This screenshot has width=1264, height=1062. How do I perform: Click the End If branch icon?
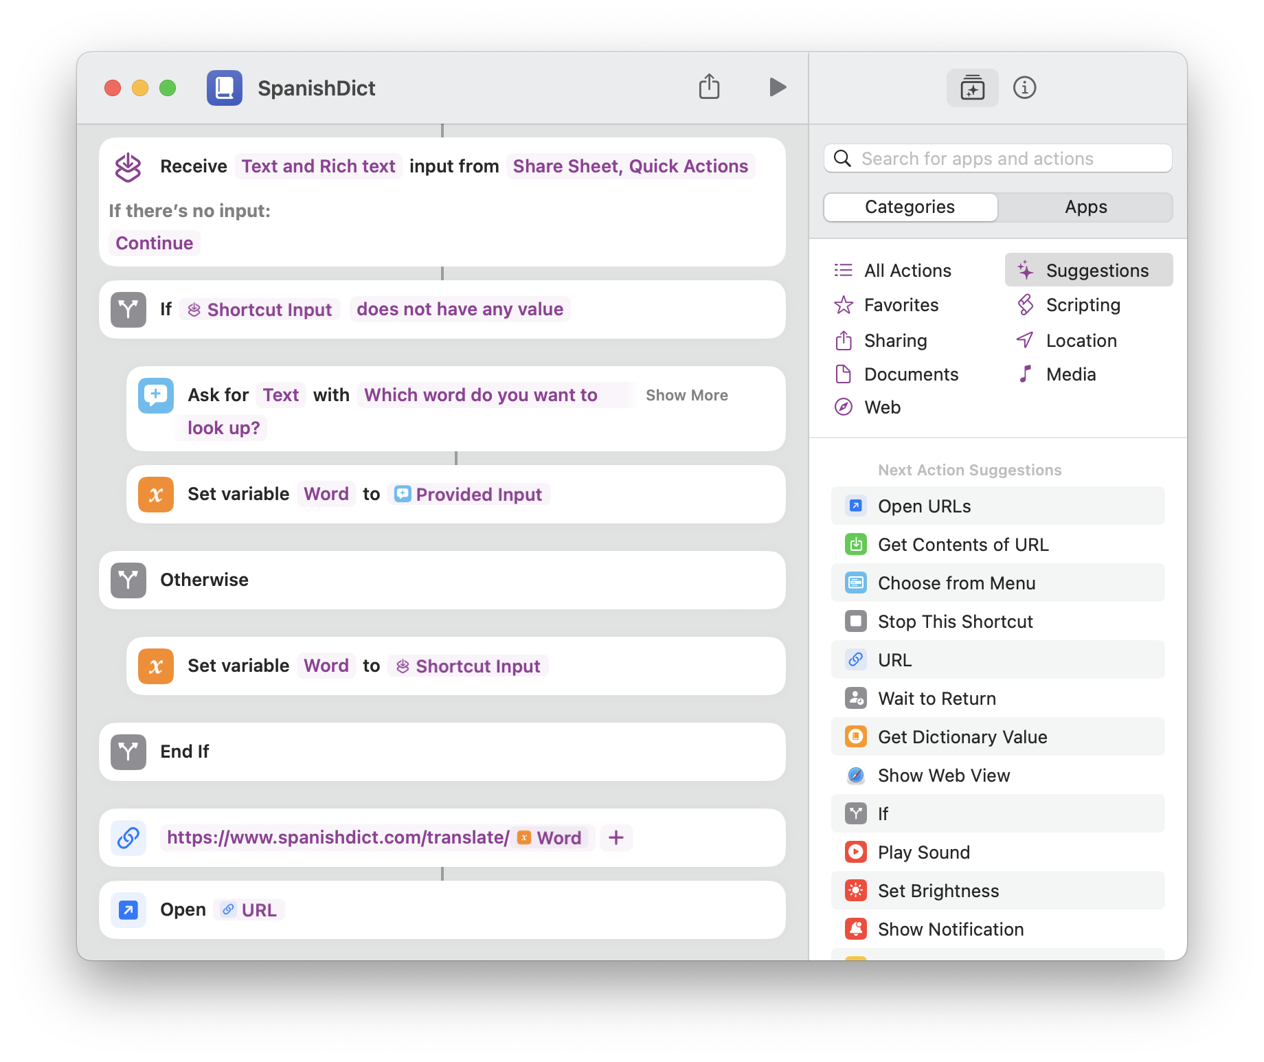(128, 752)
